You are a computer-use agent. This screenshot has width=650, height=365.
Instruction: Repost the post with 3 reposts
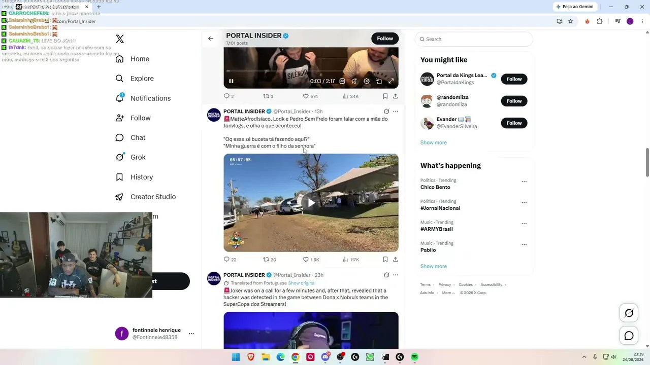[268, 96]
